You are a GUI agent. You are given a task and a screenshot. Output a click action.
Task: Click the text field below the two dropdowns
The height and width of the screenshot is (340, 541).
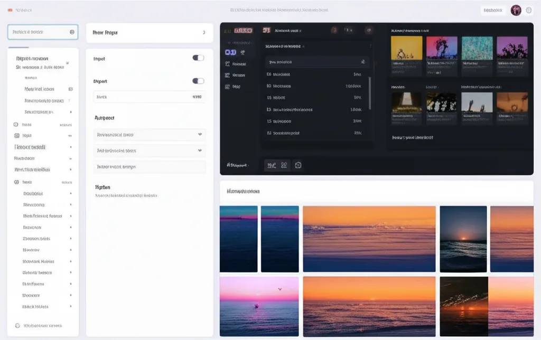(x=150, y=166)
